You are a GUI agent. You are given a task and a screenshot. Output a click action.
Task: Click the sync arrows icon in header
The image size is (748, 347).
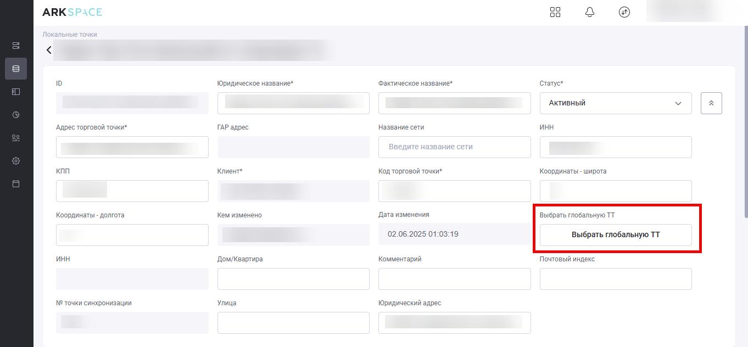[x=624, y=12]
